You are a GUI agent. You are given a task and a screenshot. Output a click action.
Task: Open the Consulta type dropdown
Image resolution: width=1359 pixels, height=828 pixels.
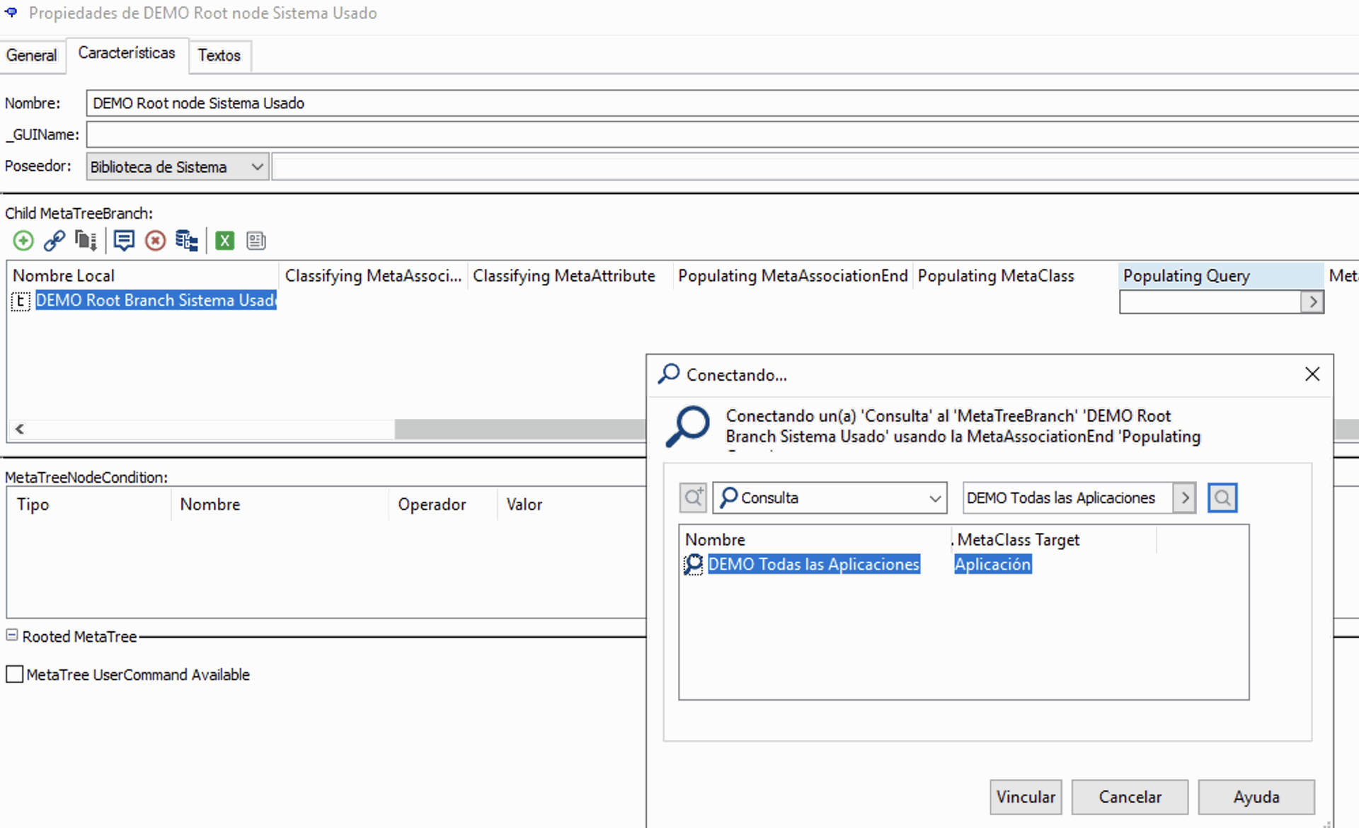pos(830,498)
